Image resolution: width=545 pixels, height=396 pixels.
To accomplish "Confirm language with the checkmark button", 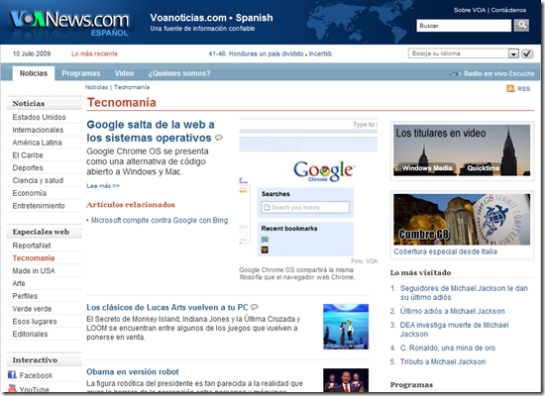I will pyautogui.click(x=527, y=53).
